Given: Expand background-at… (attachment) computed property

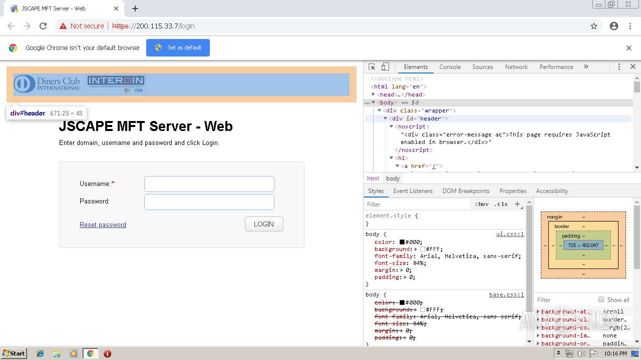Looking at the screenshot, I should 538,311.
